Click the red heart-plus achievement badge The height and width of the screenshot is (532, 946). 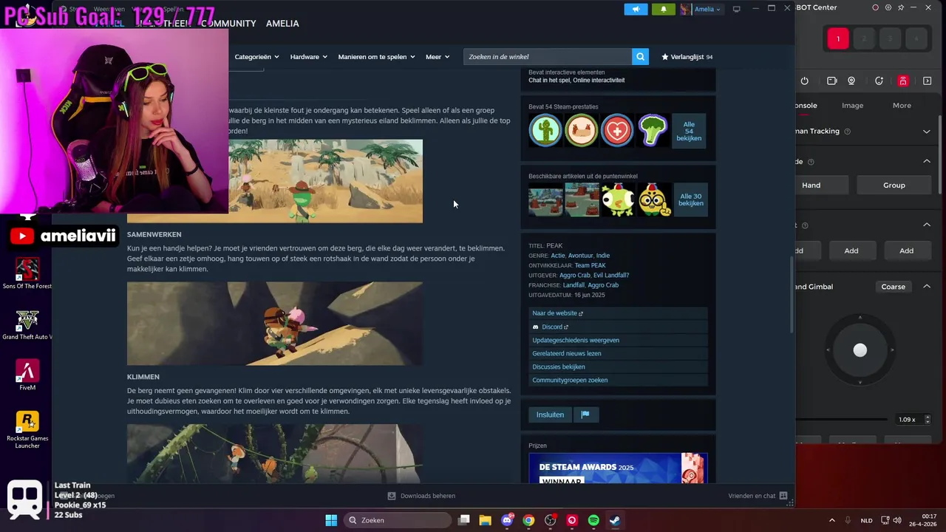[617, 131]
